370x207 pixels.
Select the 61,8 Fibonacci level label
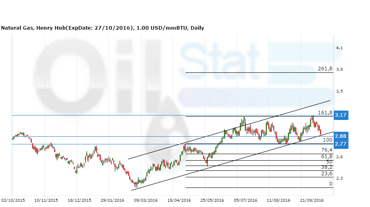click(x=327, y=157)
